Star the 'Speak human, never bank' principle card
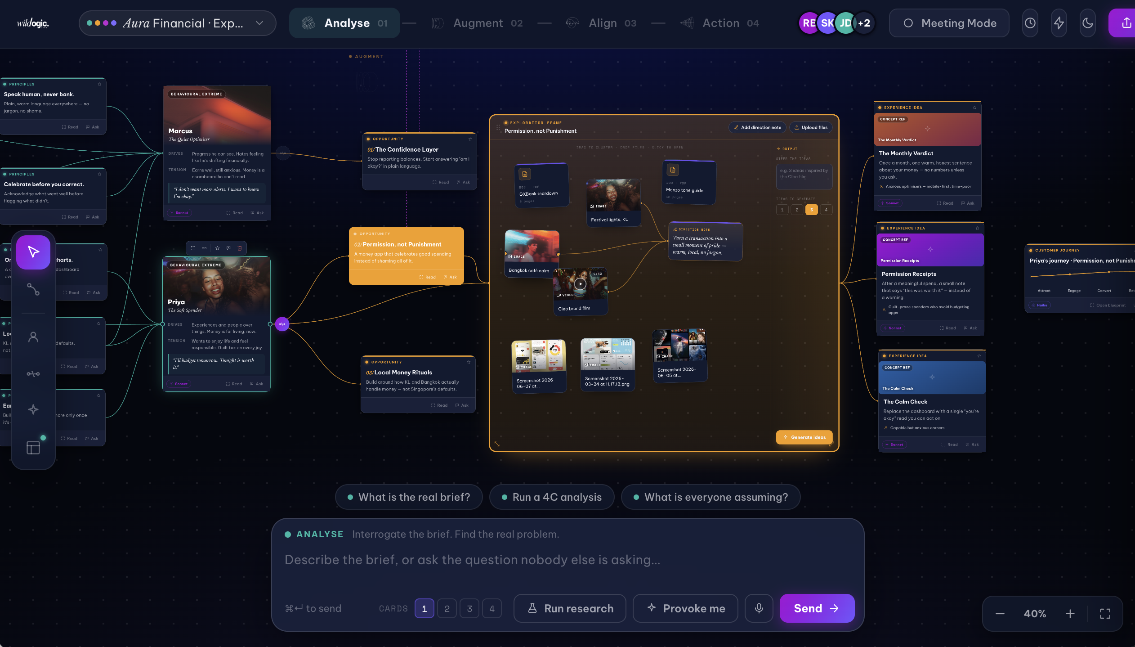Screen dimensions: 1135x647 click(x=99, y=84)
